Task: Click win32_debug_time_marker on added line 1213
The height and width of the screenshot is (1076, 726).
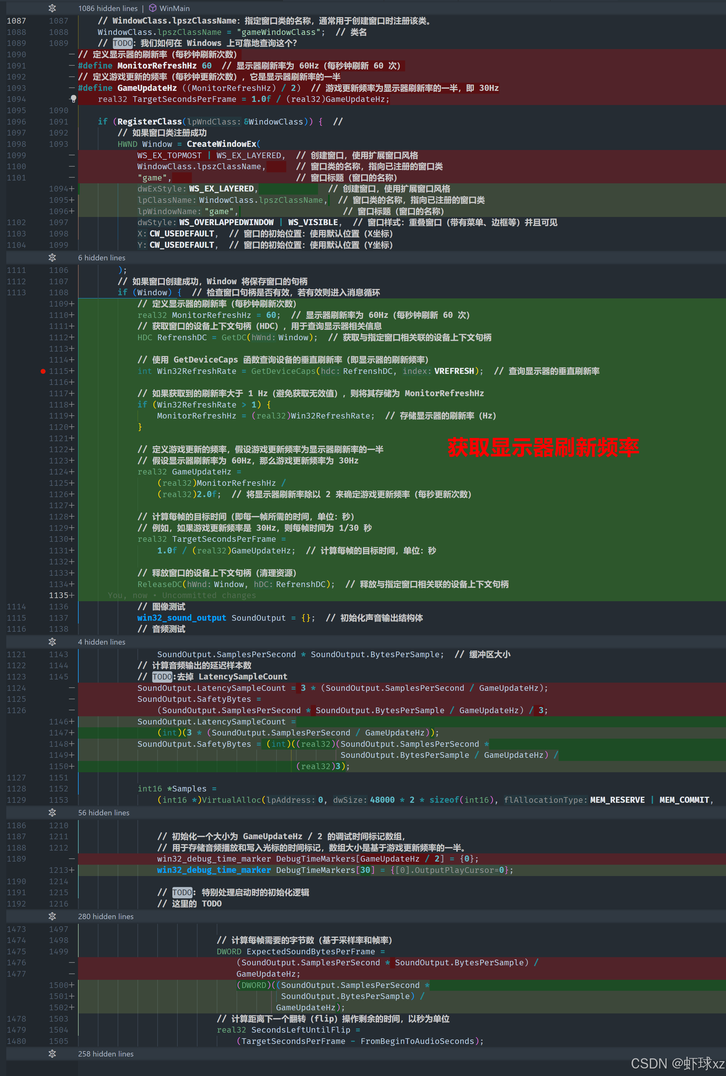Action: pos(214,870)
